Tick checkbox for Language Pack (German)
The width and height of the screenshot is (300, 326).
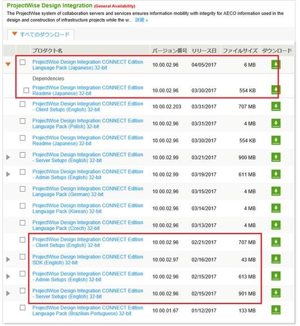click(23, 189)
